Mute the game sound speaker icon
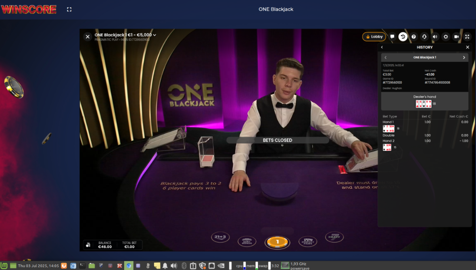Viewport: 476px width, 270px height. (x=435, y=37)
